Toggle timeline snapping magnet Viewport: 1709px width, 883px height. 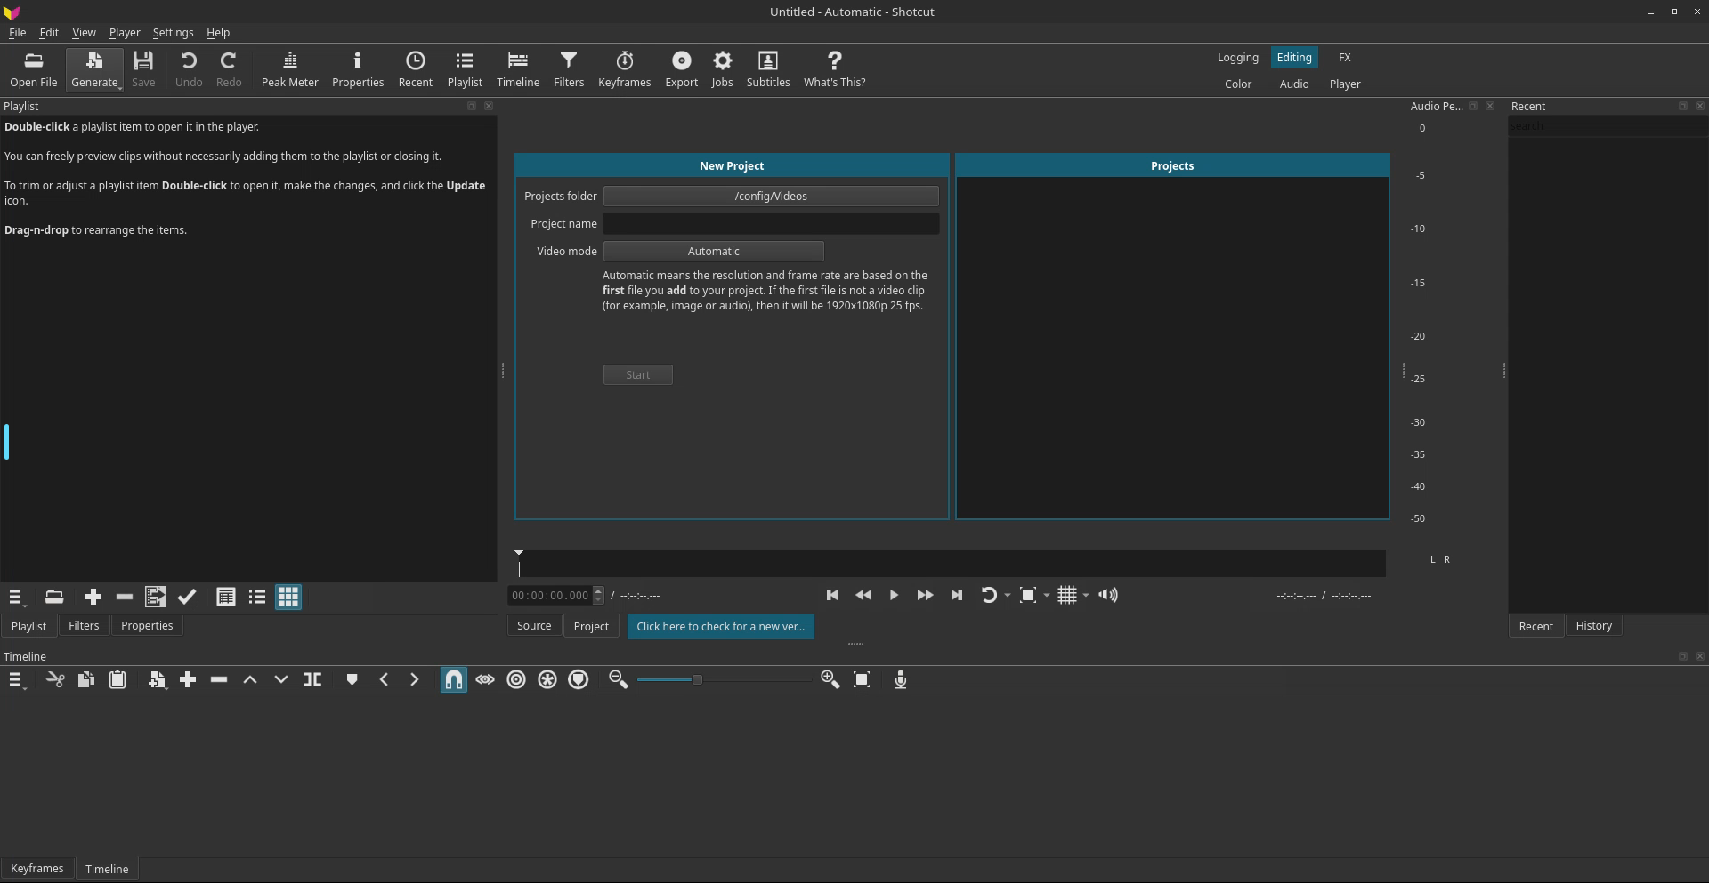tap(453, 680)
